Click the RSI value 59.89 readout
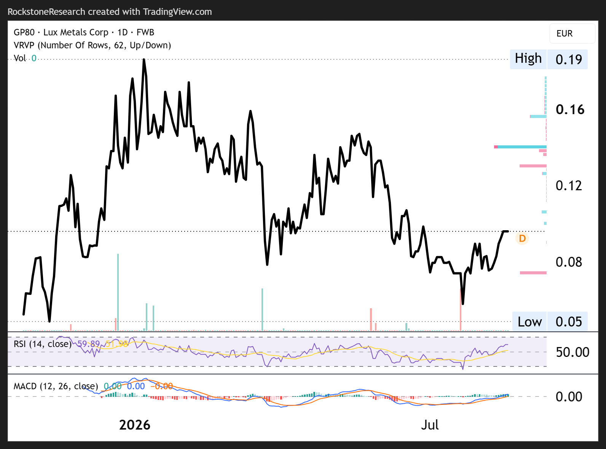 (x=89, y=344)
